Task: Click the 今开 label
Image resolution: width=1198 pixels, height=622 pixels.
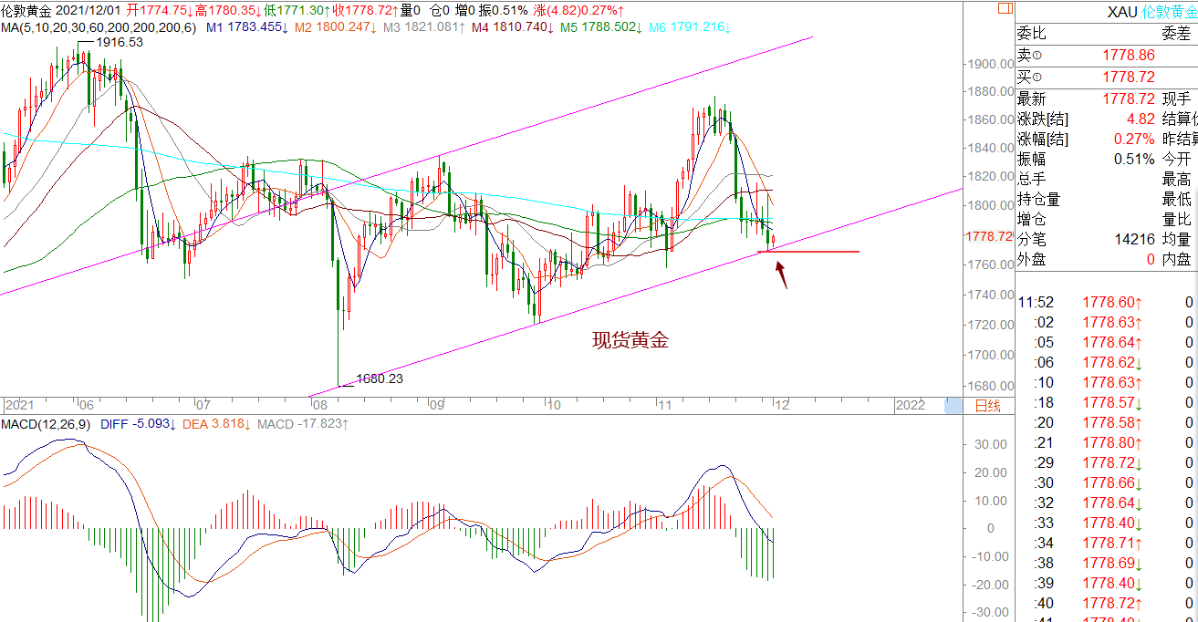Action: [1176, 159]
